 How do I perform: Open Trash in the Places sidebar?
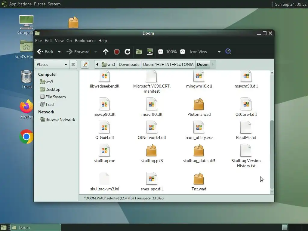[48, 104]
